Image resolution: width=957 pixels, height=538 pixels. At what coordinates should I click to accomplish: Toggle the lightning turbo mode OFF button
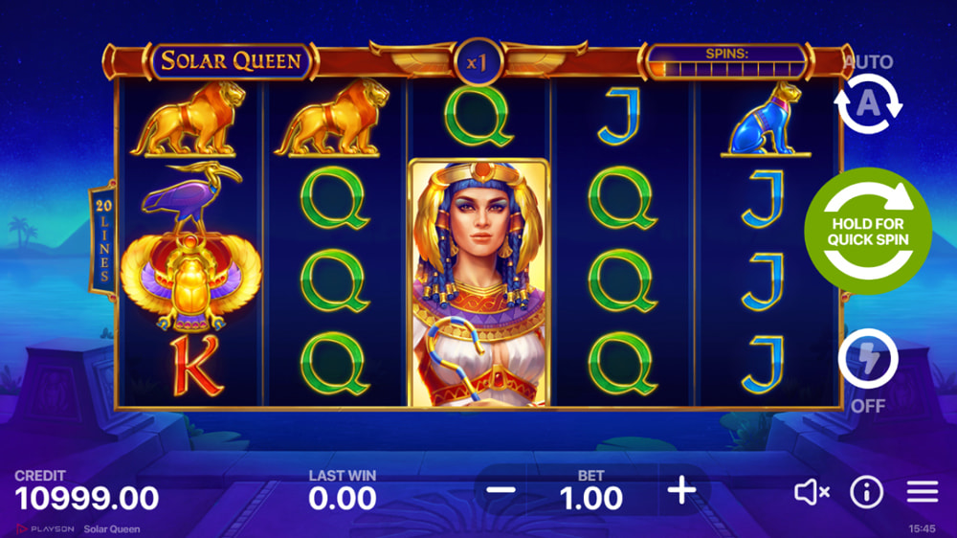point(868,359)
